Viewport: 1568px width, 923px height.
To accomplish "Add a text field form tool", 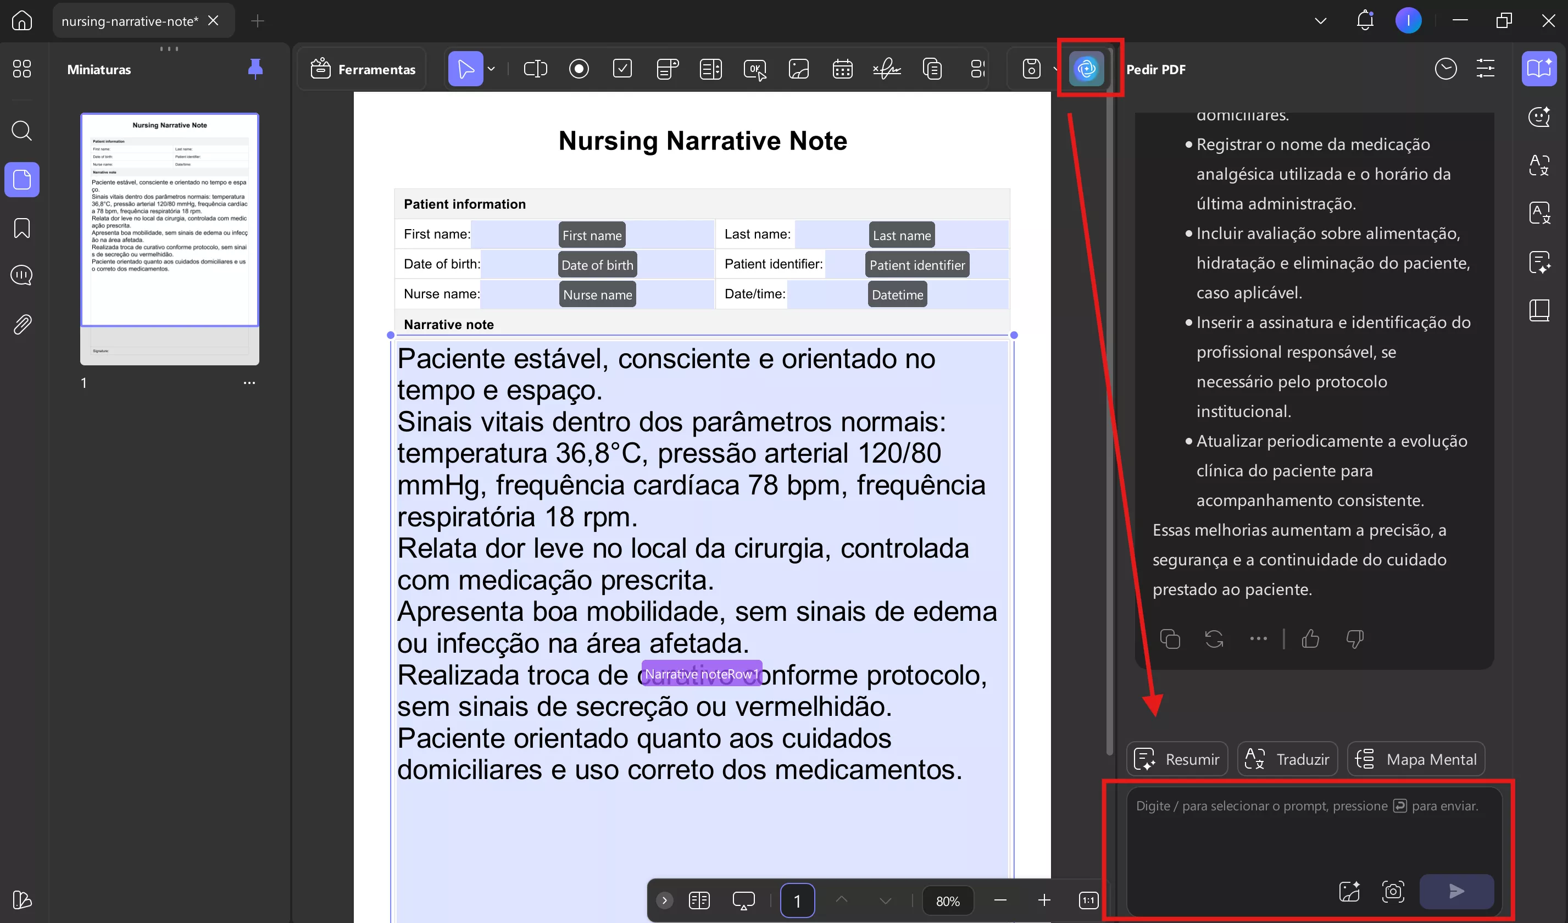I will click(x=535, y=69).
